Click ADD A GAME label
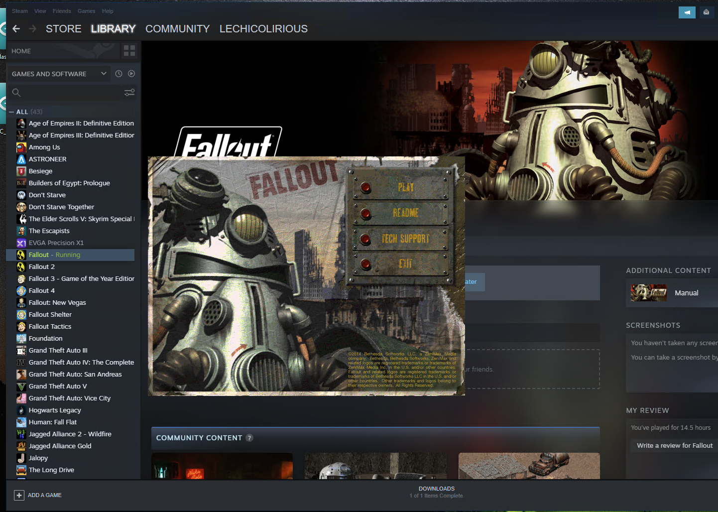This screenshot has height=512, width=718. tap(45, 495)
